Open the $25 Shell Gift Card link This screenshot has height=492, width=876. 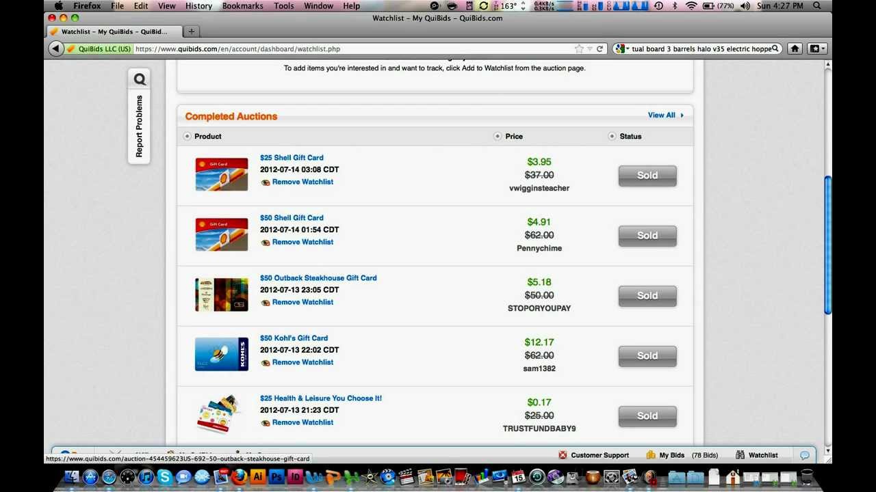click(x=292, y=157)
